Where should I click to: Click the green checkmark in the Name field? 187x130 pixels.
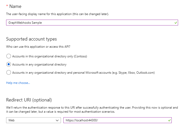click(176, 23)
